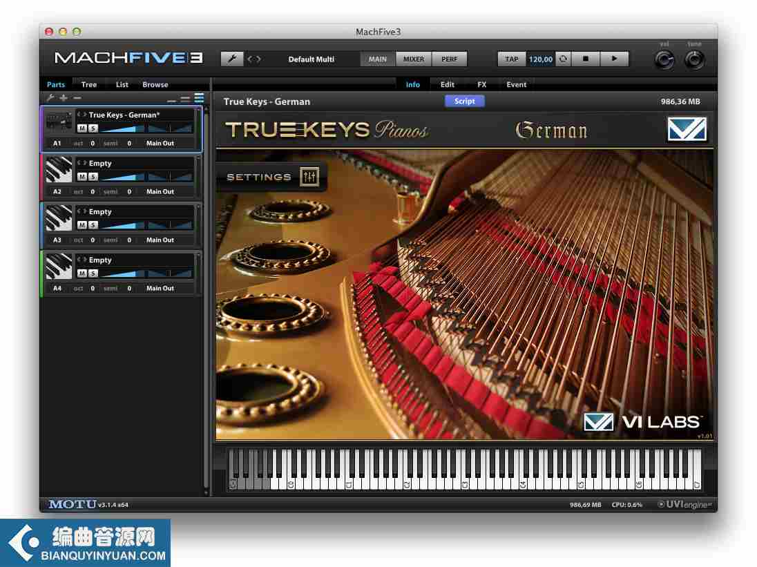
Task: Click the parts panel wrench icon
Action: pos(50,98)
